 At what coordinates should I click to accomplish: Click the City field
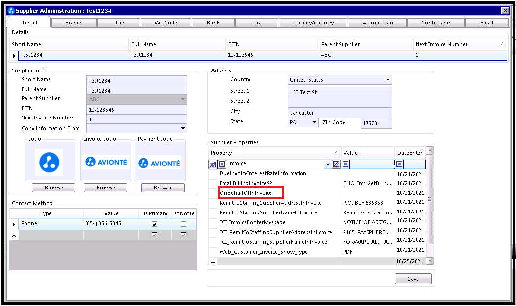(x=340, y=113)
